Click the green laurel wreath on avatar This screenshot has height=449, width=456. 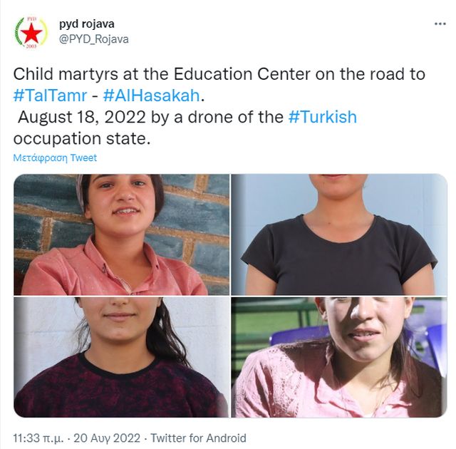(19, 31)
